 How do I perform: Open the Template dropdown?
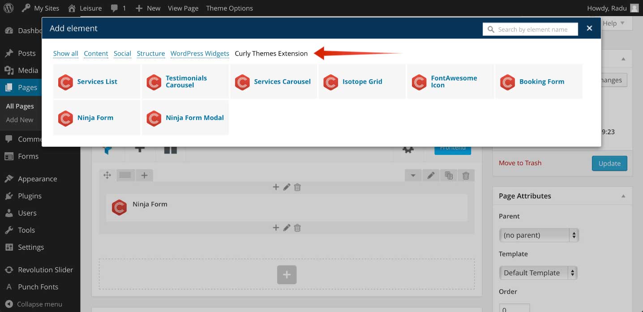click(x=538, y=273)
